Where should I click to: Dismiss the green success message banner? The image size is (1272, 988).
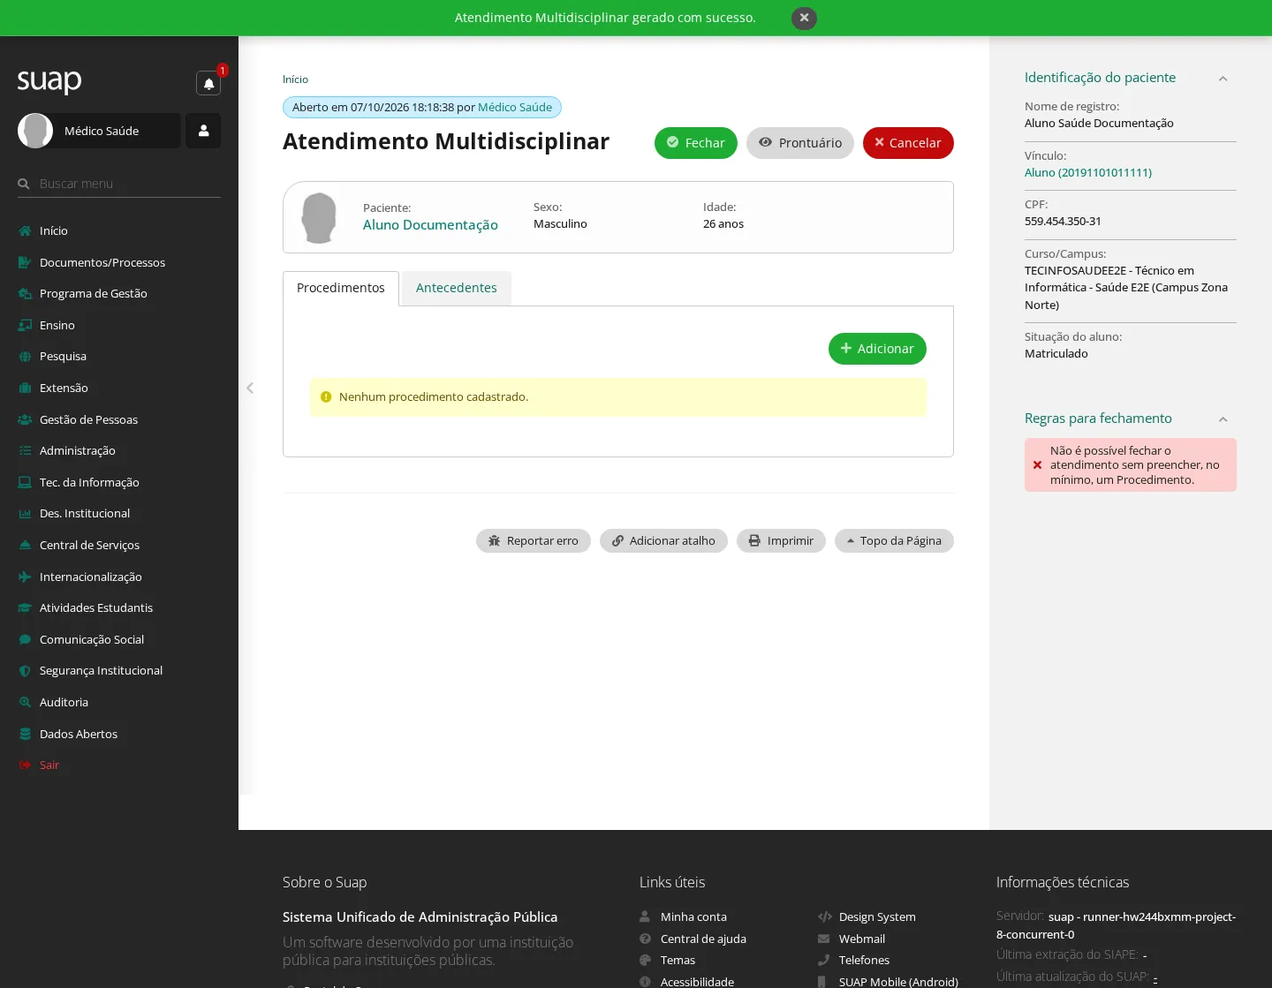coord(804,18)
